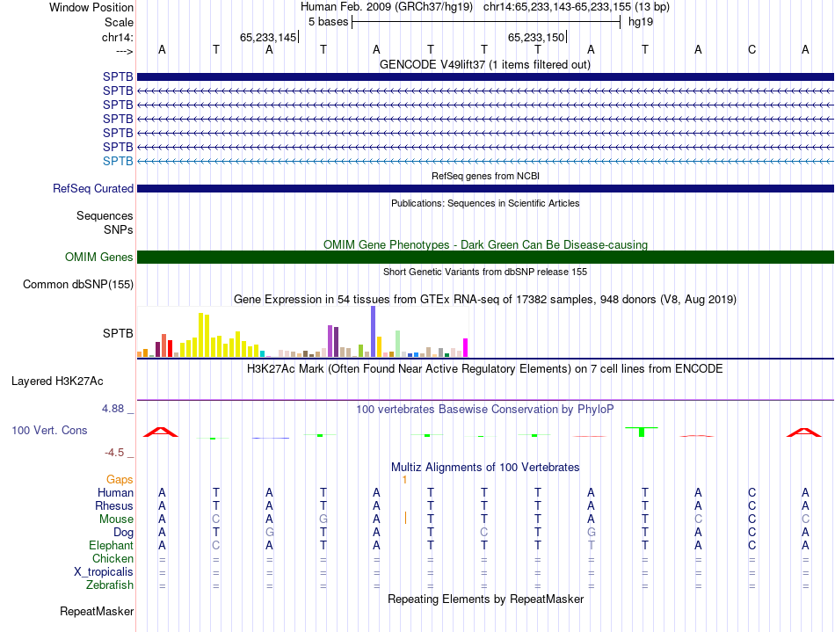Screen dimensions: 835x632
Task: Click the Mouse G mismatch base
Action: coord(323,519)
